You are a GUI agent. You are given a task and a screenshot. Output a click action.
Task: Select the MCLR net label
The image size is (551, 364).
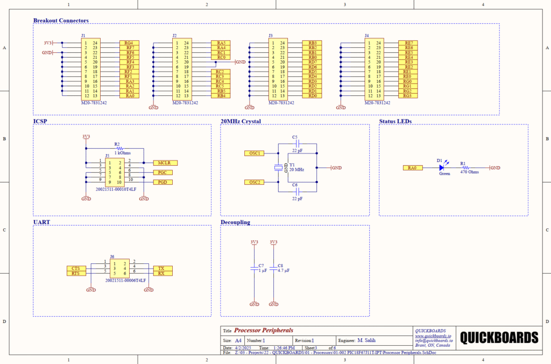[165, 163]
